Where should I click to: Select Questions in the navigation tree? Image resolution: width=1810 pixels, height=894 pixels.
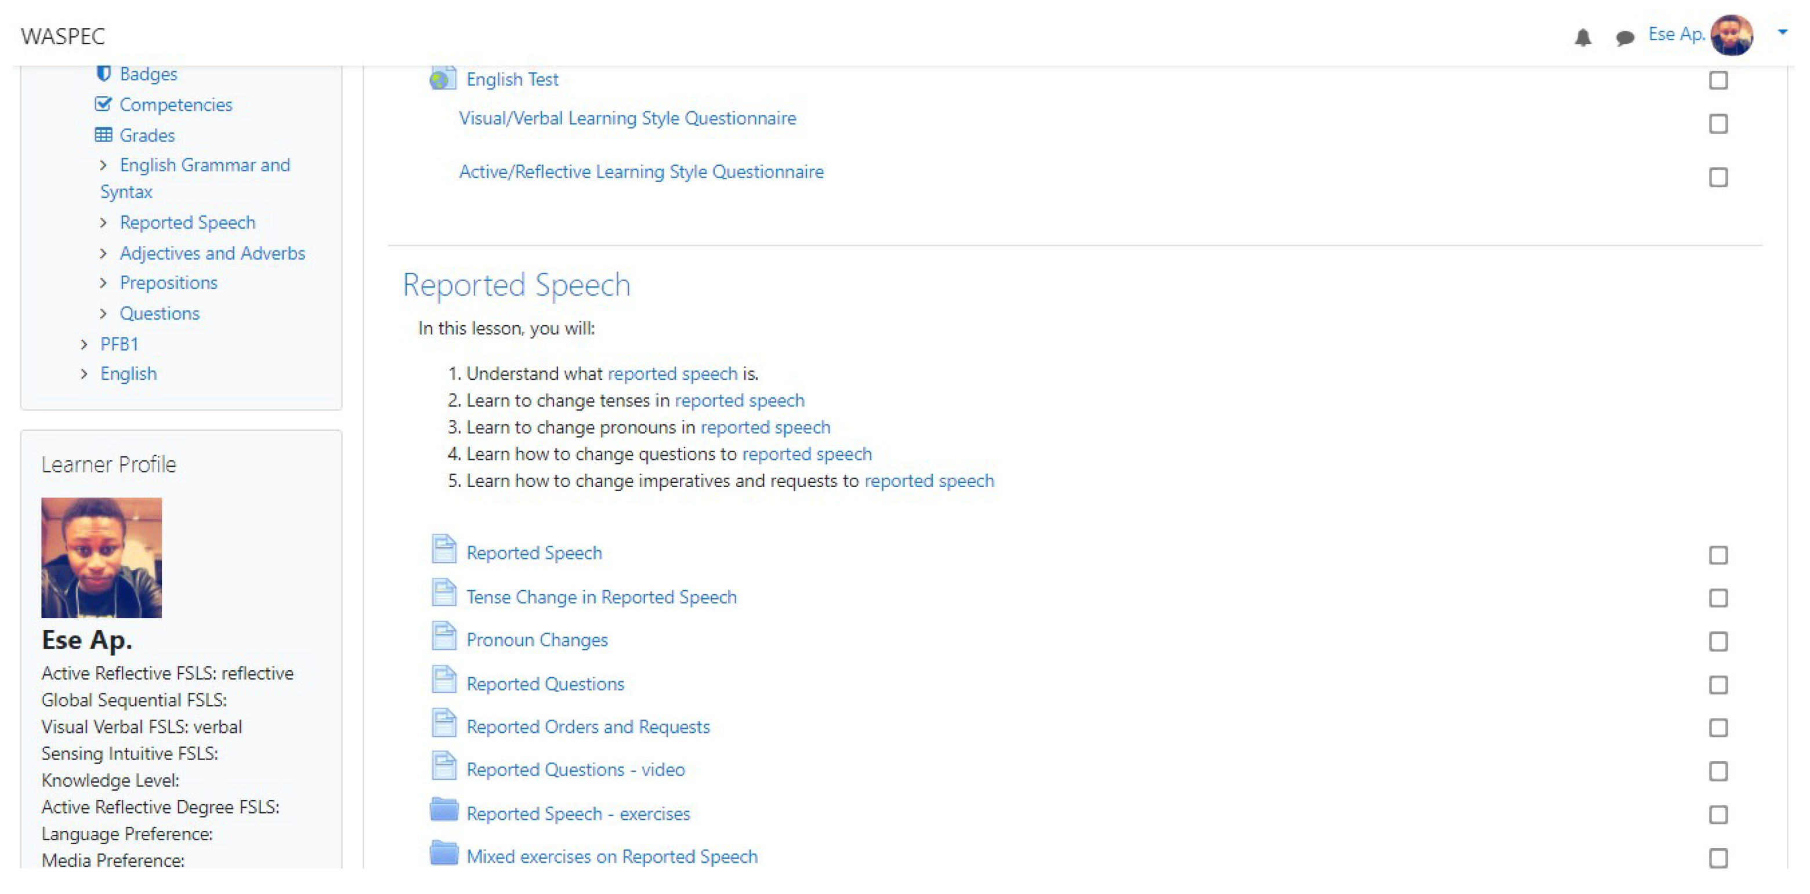pos(160,313)
